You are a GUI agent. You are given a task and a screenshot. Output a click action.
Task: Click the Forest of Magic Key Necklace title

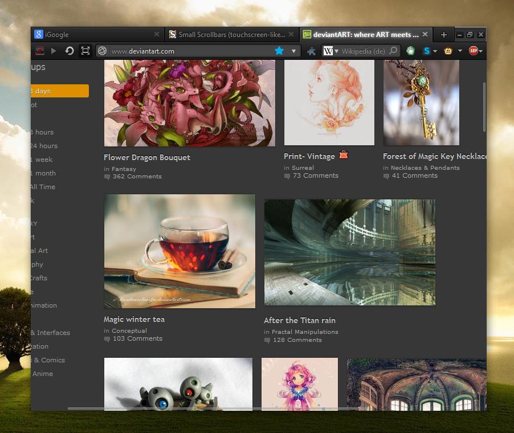click(x=435, y=156)
